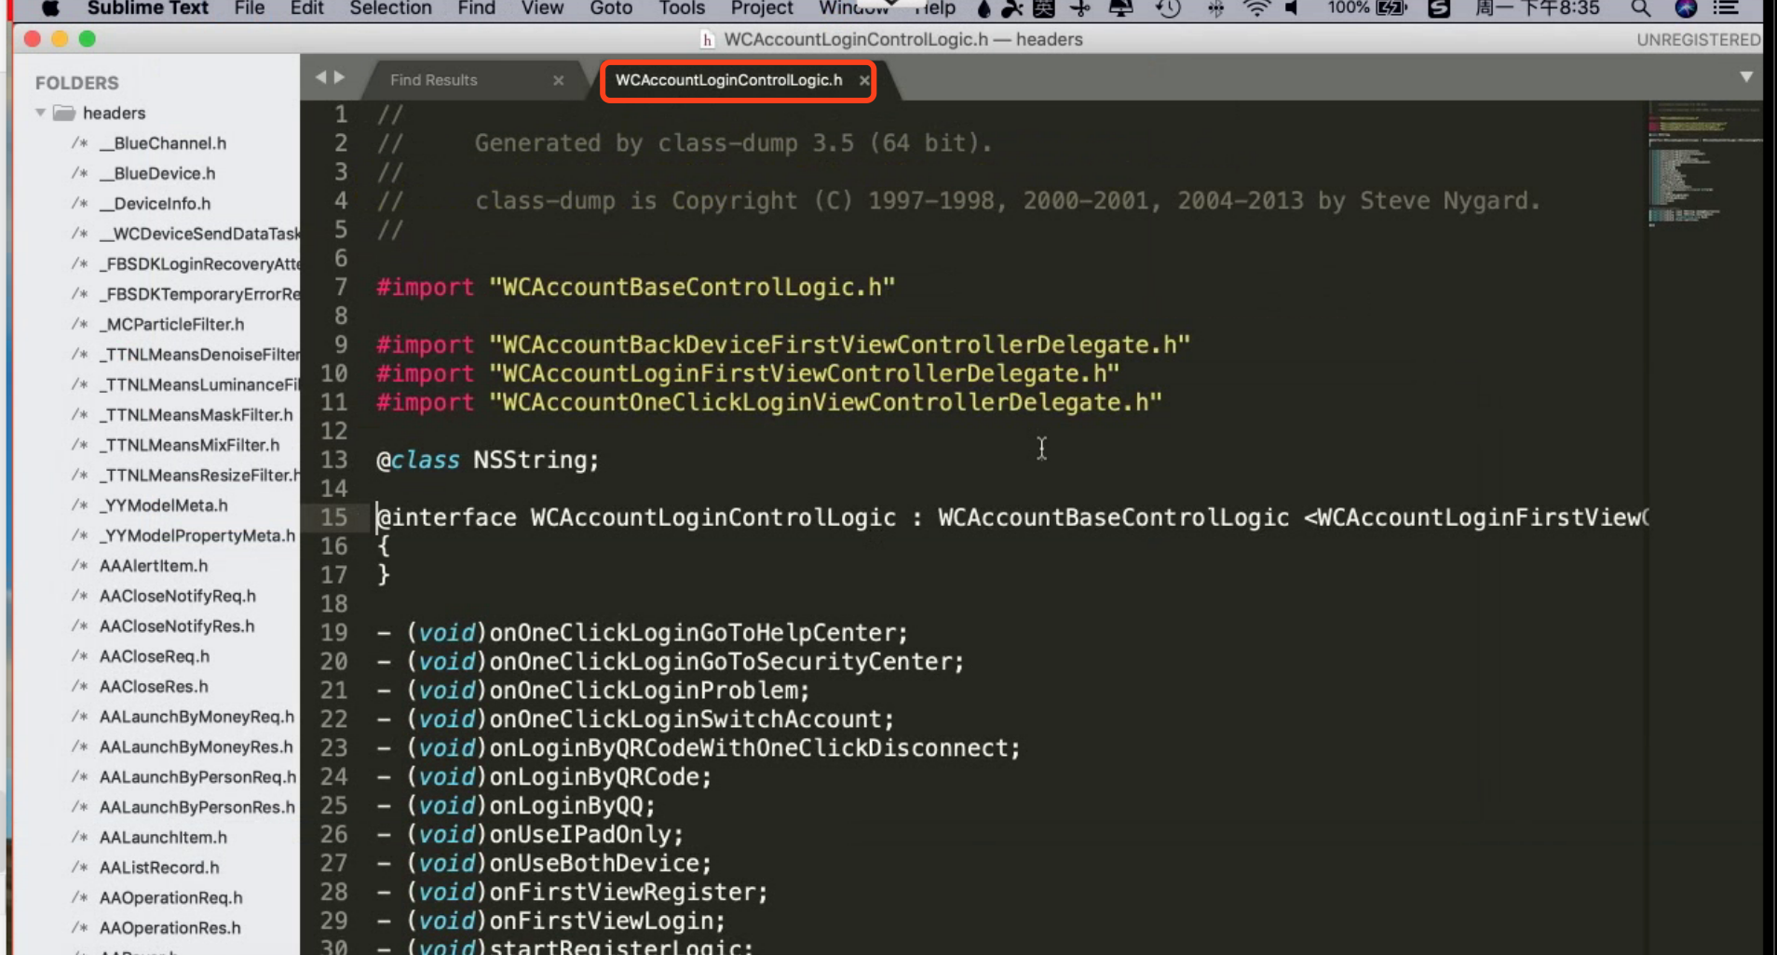Viewport: 1777px width, 955px height.
Task: Click the notification bell display icon
Action: point(1121,8)
